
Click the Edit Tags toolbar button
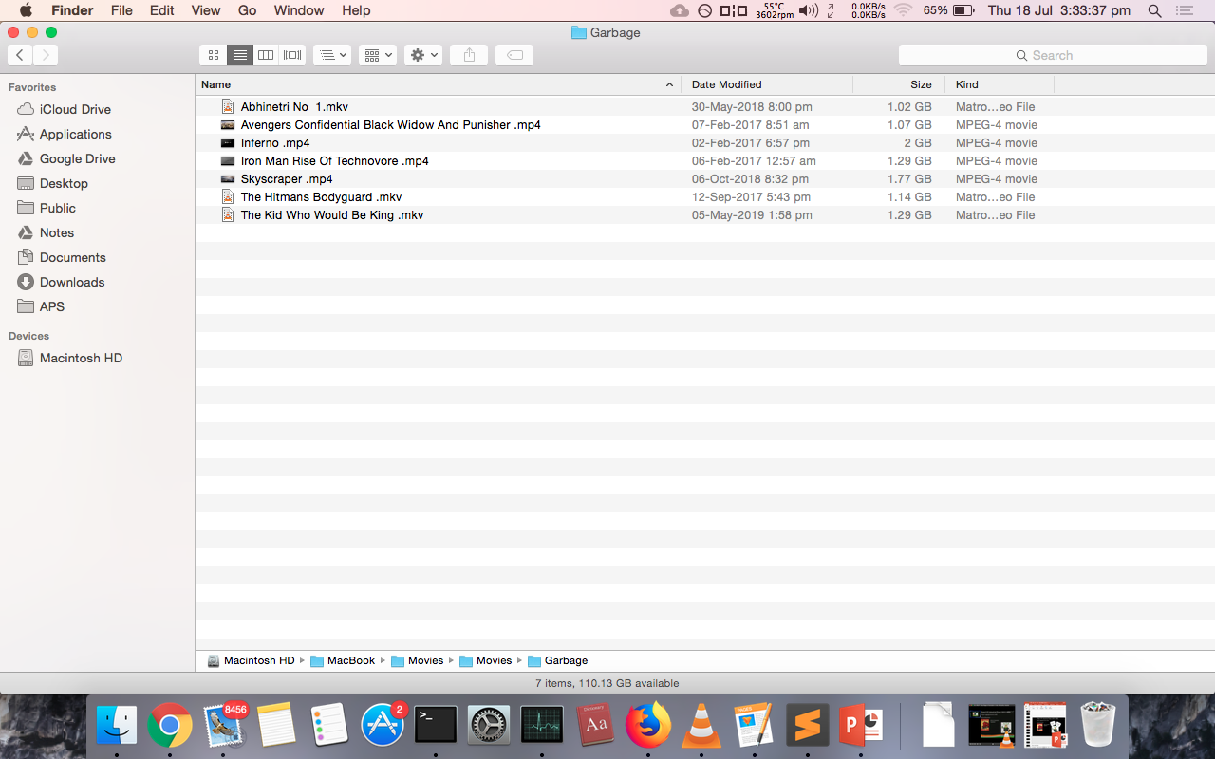tap(514, 55)
